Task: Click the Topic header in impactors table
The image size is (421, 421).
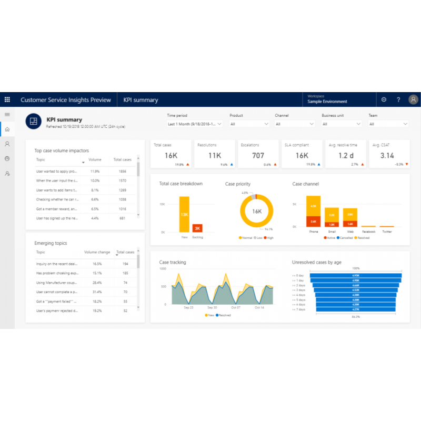Action: pyautogui.click(x=41, y=159)
